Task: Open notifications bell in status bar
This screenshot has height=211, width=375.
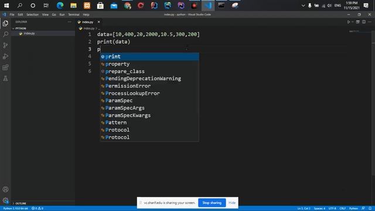Action: (x=370, y=209)
